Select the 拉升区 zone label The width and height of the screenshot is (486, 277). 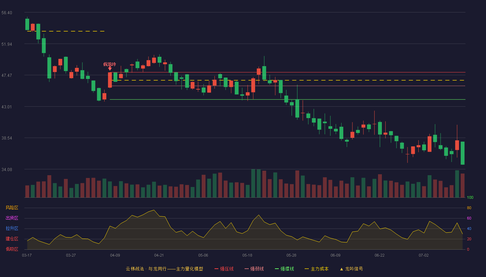pyautogui.click(x=12, y=229)
